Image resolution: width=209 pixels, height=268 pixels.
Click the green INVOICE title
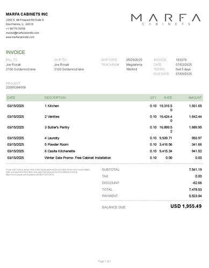pos(16,53)
